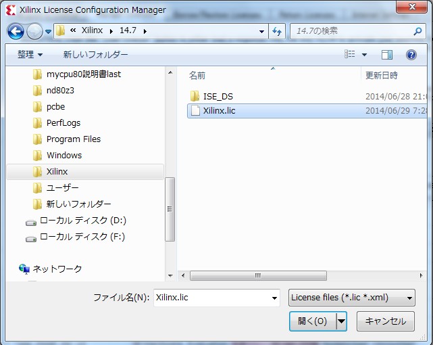Click the refresh button next to address bar
This screenshot has width=433, height=345.
pos(277,31)
